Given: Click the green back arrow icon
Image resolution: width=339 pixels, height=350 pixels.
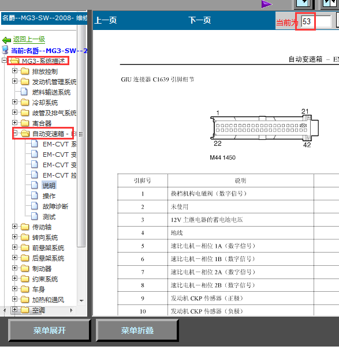Looking at the screenshot, I should click(6, 40).
